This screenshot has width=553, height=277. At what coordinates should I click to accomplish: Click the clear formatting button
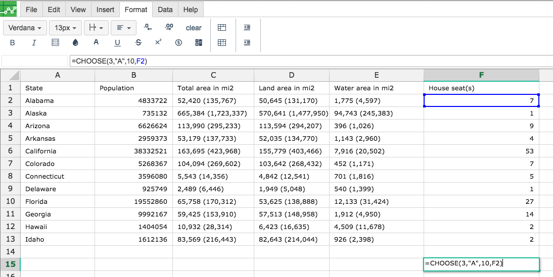click(194, 28)
